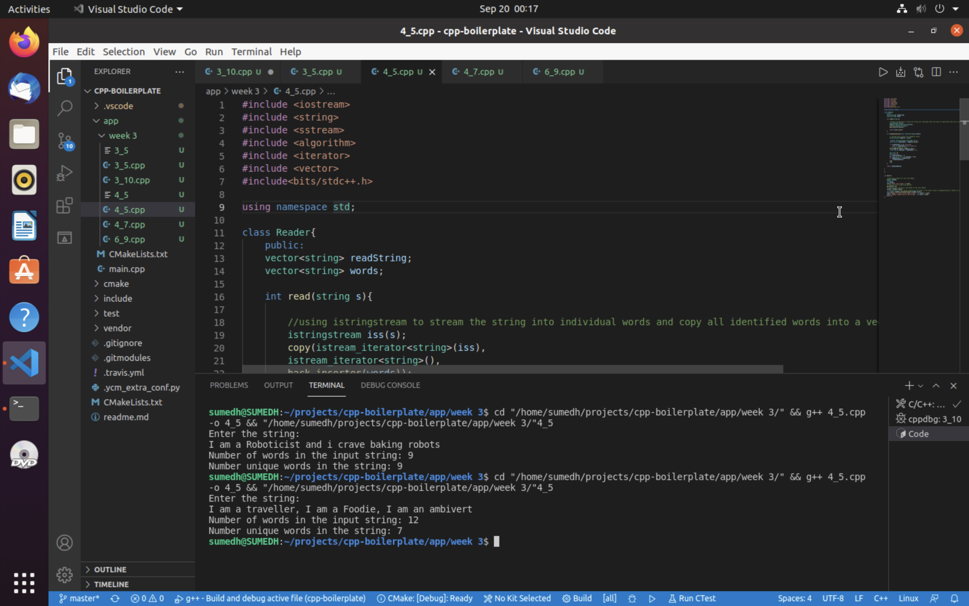
Task: Open the Selection menu
Action: coord(124,52)
